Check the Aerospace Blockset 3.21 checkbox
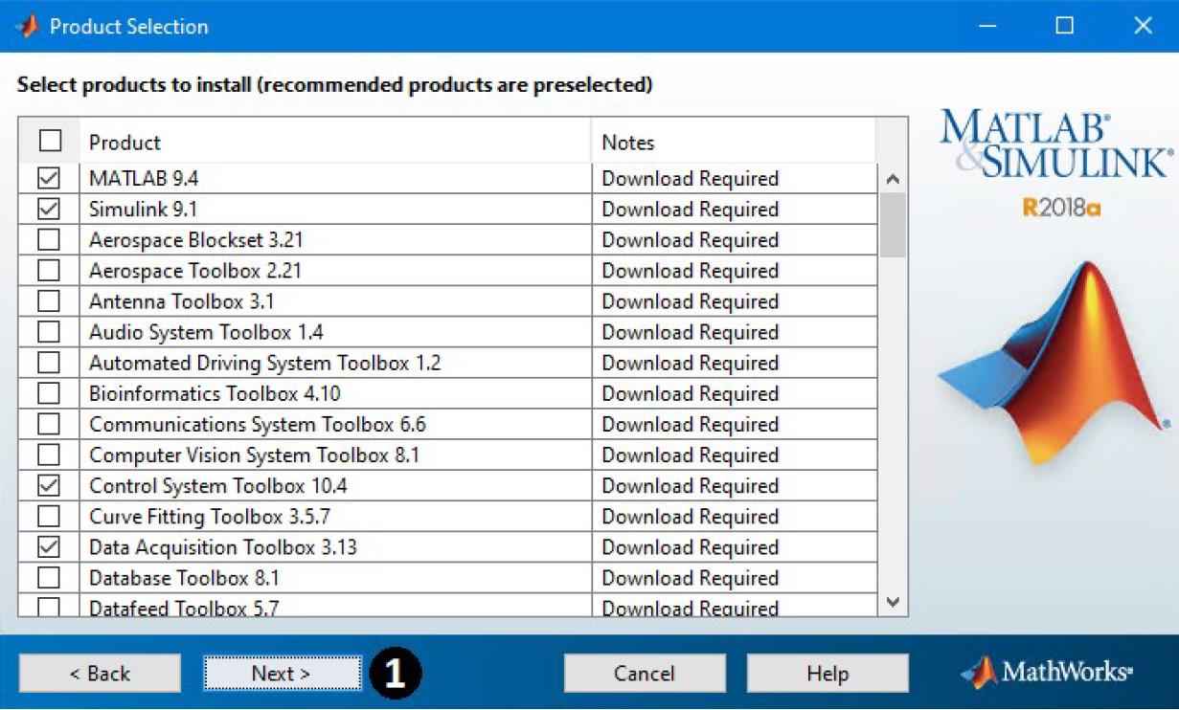 [x=48, y=240]
